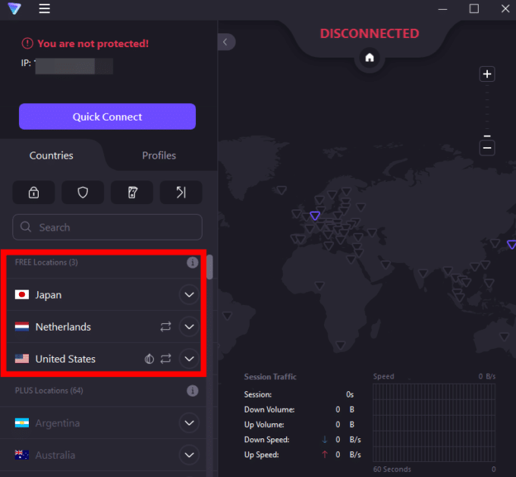Zoom out the map with minus button

point(487,148)
